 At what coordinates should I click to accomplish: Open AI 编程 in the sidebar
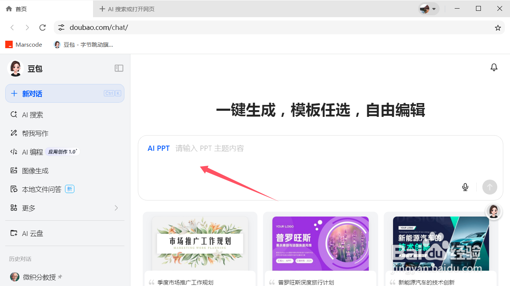[65, 152]
